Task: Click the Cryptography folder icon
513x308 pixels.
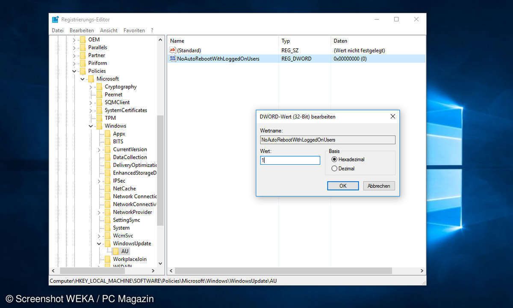Action: (99, 86)
